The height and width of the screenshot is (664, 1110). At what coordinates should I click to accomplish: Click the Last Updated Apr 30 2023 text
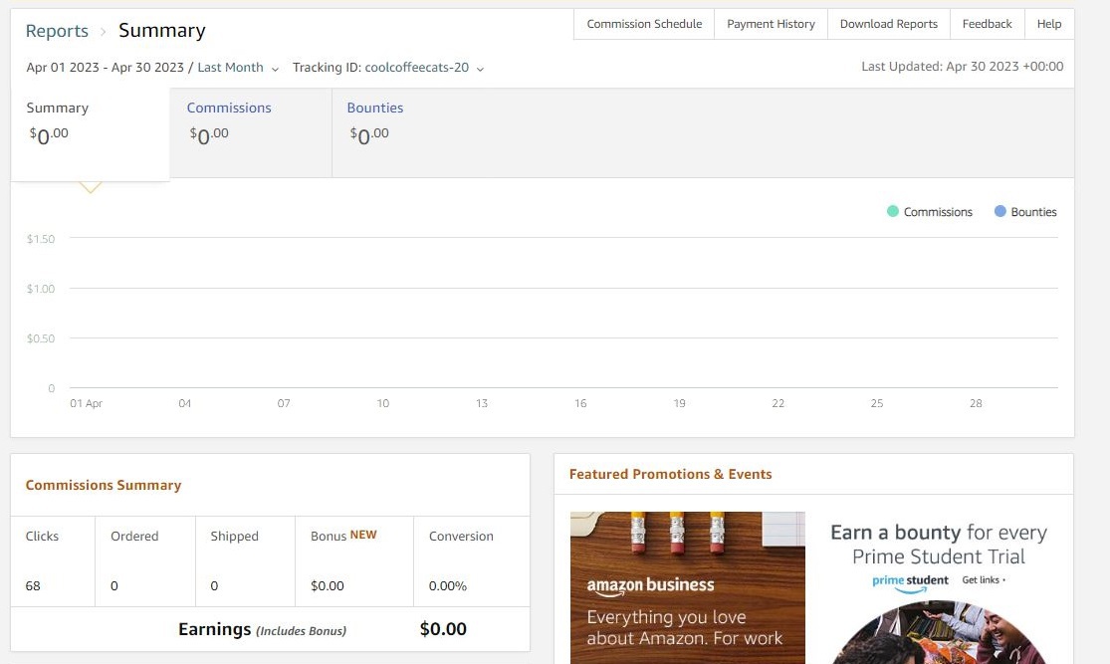tap(962, 67)
